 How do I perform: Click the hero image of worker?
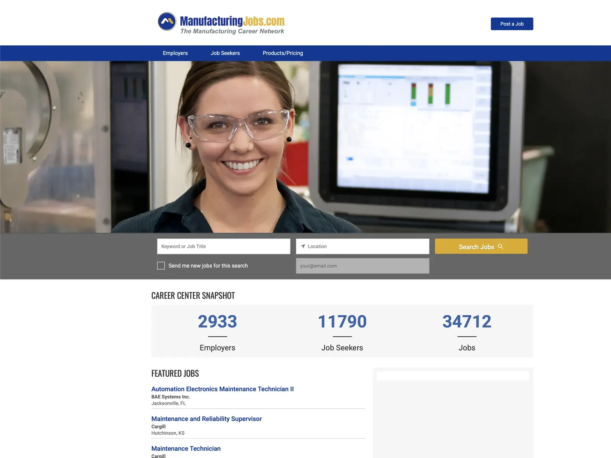305,147
